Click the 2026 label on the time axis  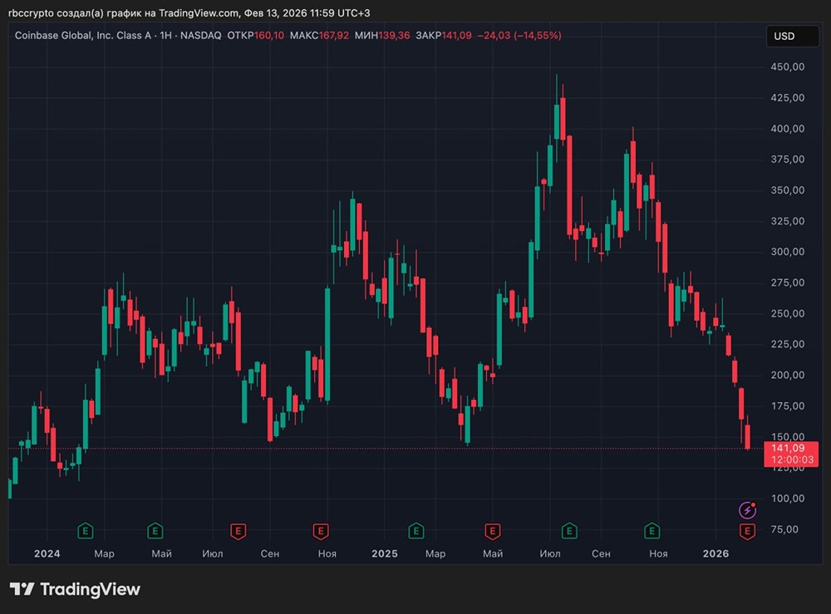(x=716, y=553)
